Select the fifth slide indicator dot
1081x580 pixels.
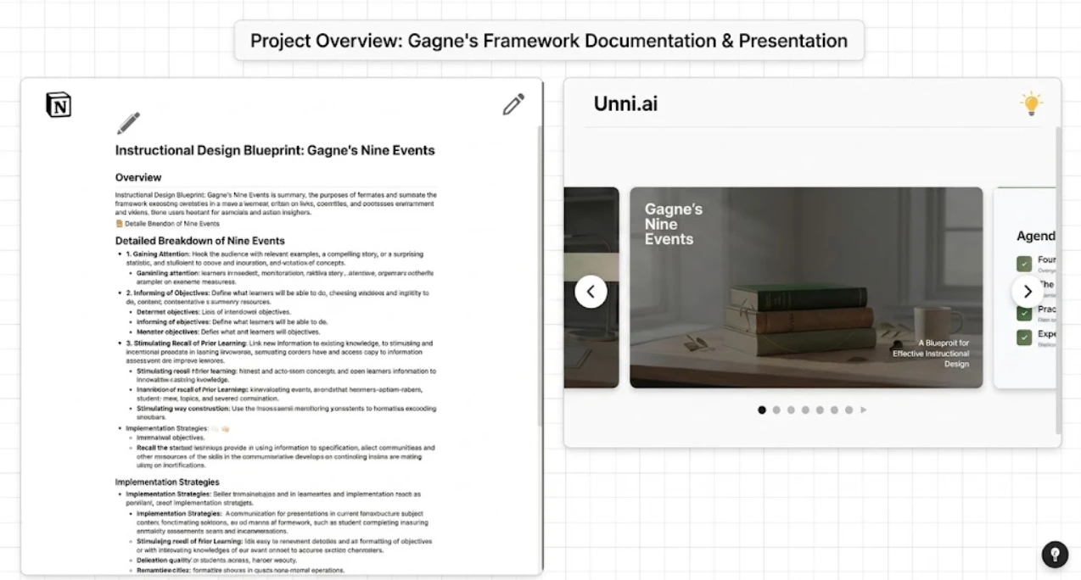820,410
